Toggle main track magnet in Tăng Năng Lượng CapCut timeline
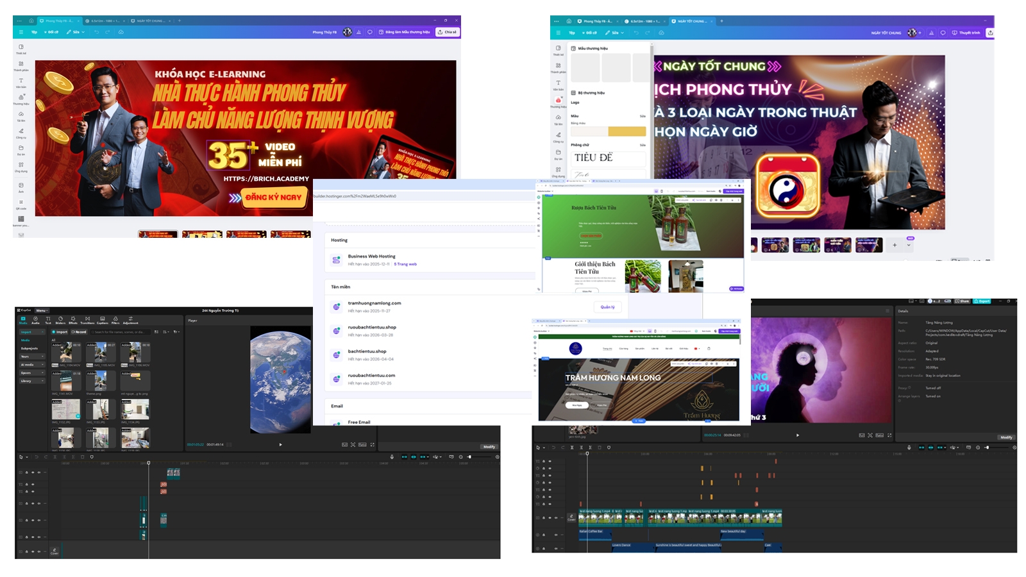Viewport: 1026px width, 577px height. click(x=921, y=447)
